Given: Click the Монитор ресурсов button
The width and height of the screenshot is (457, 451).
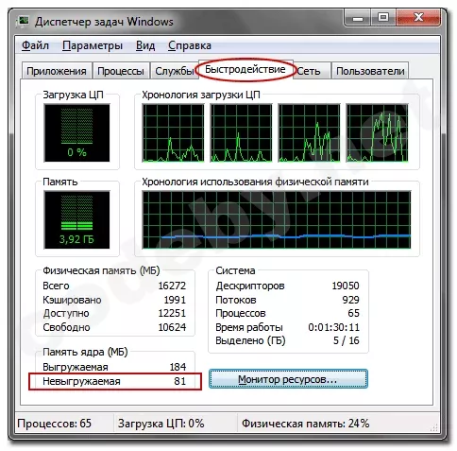Looking at the screenshot, I should tap(288, 379).
